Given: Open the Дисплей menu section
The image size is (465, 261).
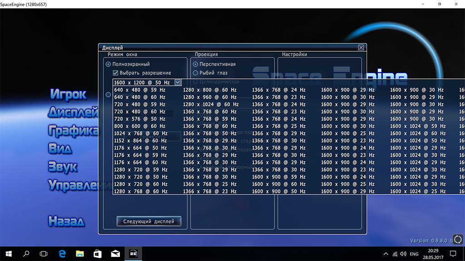Looking at the screenshot, I should pyautogui.click(x=73, y=112).
